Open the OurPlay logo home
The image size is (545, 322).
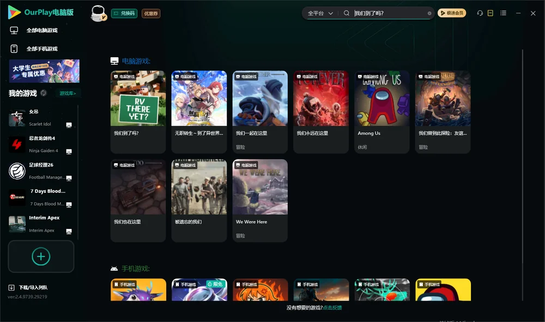[41, 13]
